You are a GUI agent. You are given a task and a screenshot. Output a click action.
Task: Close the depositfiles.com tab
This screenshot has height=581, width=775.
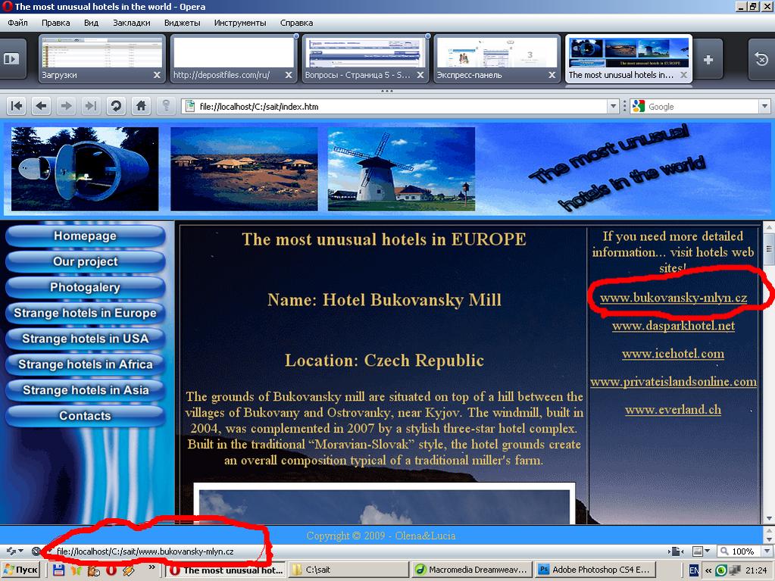[289, 76]
